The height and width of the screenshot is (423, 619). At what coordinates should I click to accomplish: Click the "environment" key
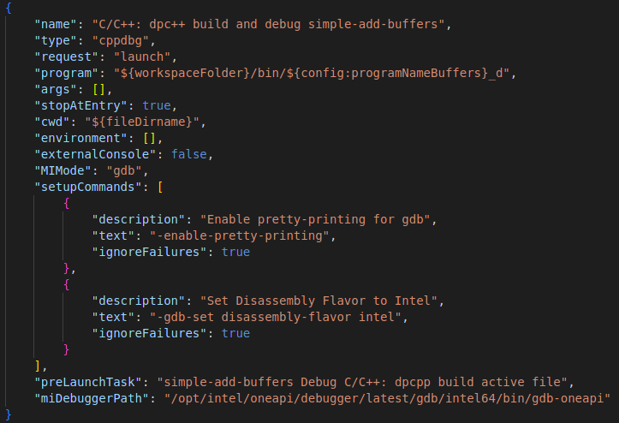pos(80,138)
